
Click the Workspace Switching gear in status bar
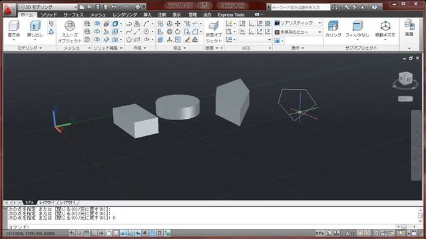376,233
